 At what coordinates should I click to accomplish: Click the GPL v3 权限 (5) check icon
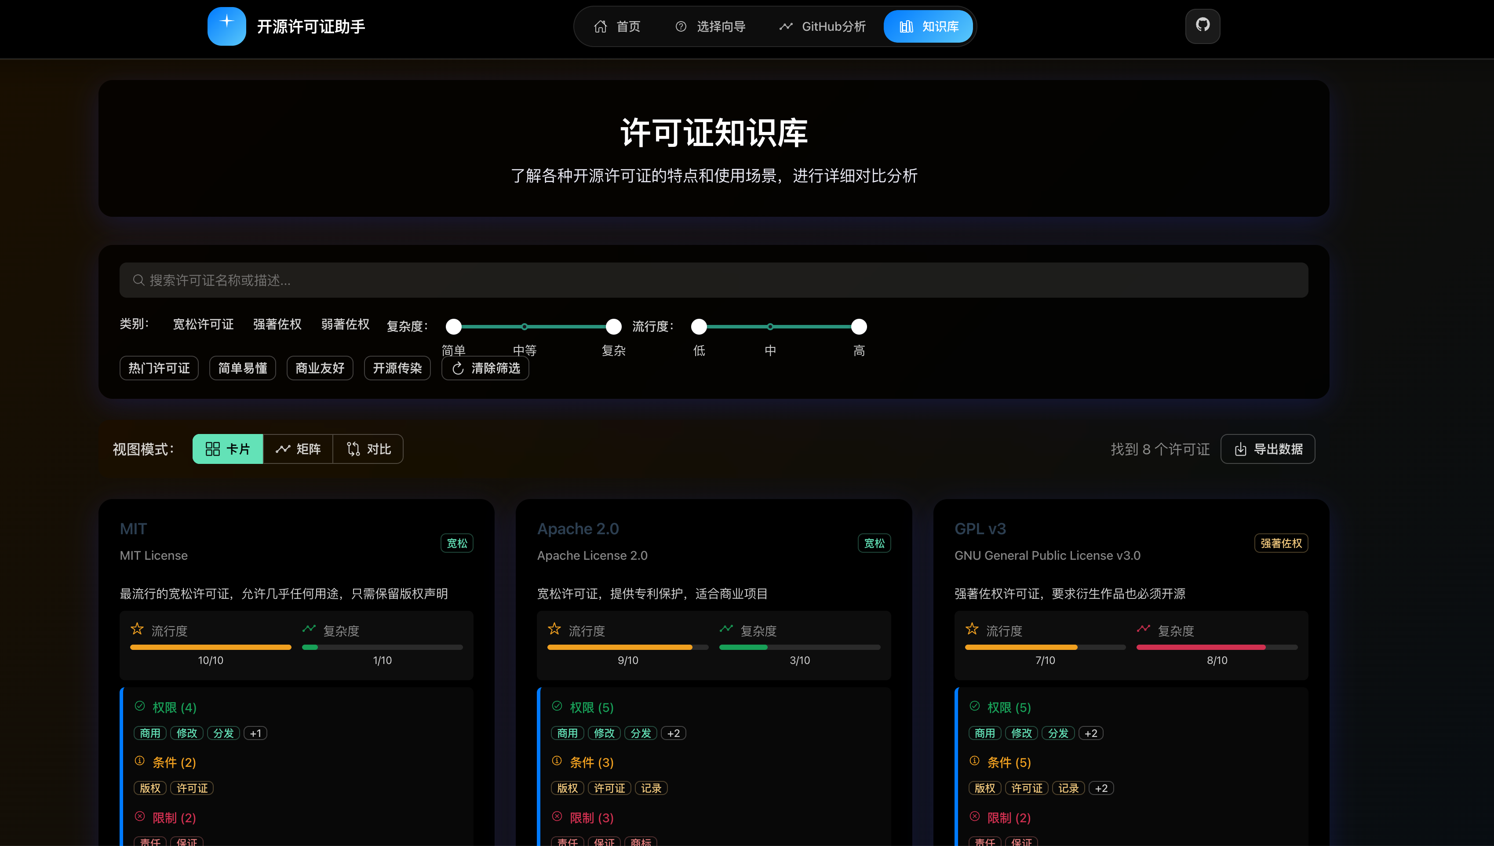click(975, 706)
